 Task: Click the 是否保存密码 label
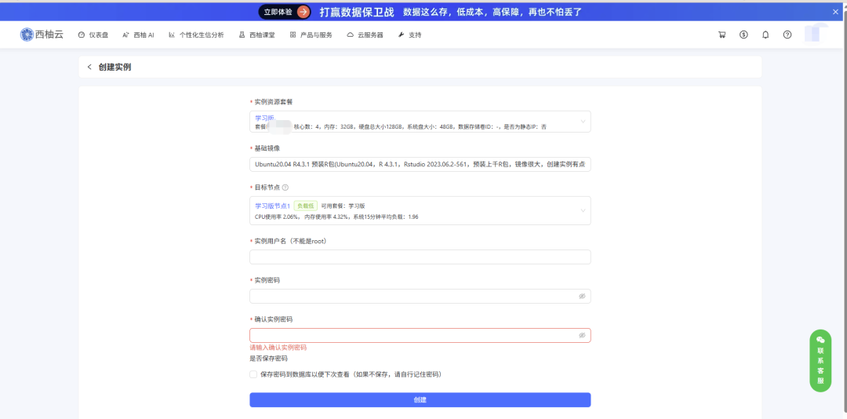pos(268,359)
